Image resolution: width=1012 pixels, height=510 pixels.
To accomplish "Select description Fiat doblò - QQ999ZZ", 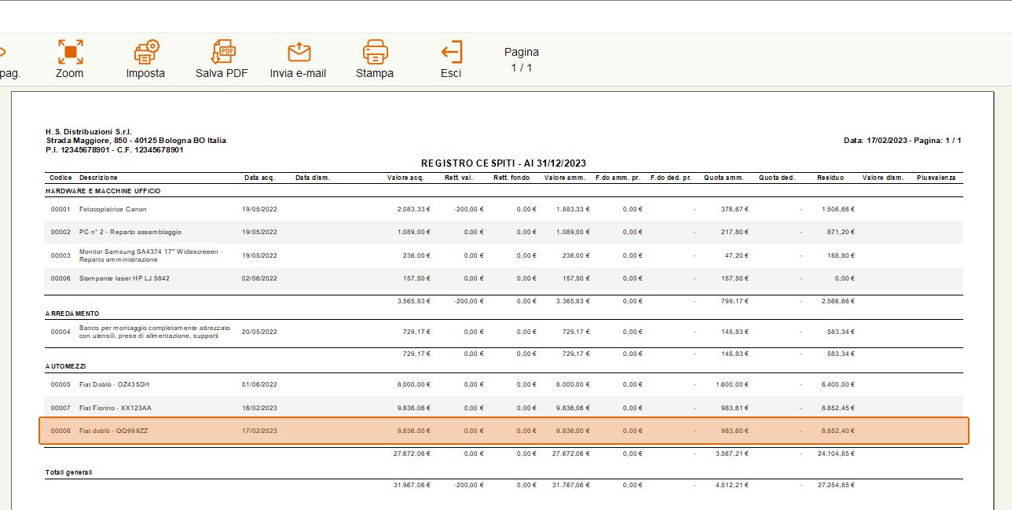I will (x=114, y=431).
